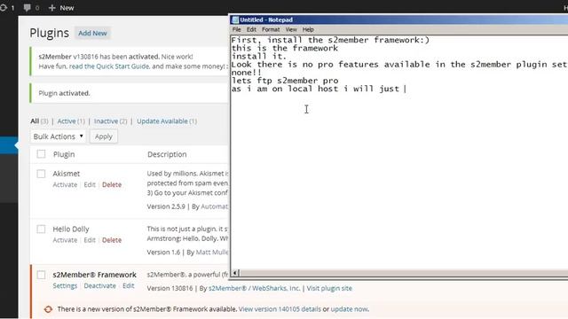Deactivate the s2Member Framework plugin
The width and height of the screenshot is (568, 319).
(x=100, y=285)
